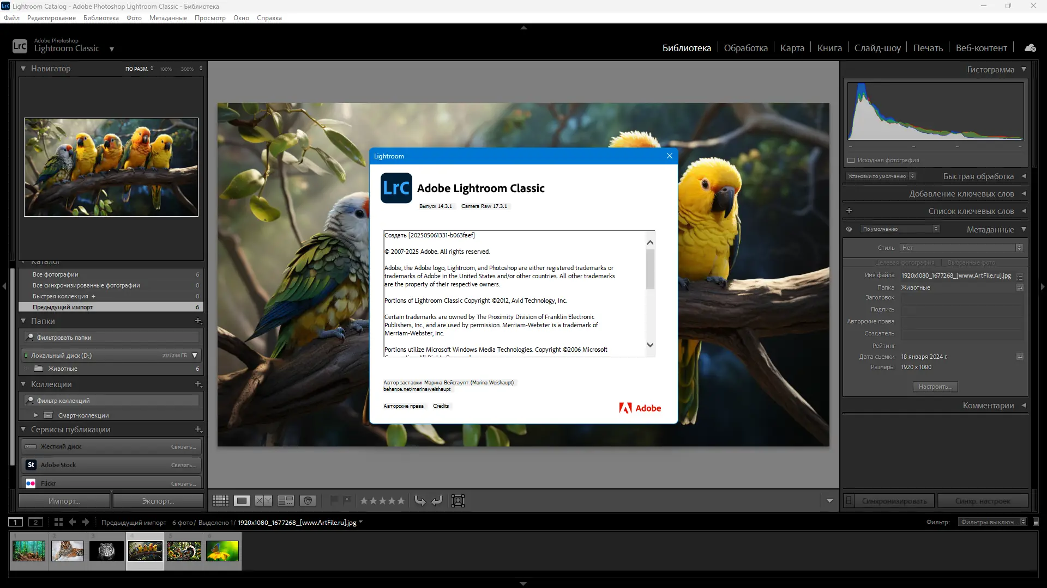Click the face region draw tool icon

click(458, 501)
